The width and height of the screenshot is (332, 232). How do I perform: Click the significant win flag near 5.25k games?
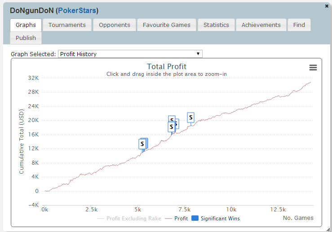(x=142, y=144)
